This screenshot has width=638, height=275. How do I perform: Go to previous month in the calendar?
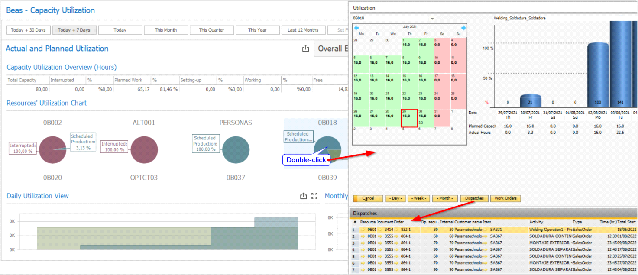click(356, 28)
